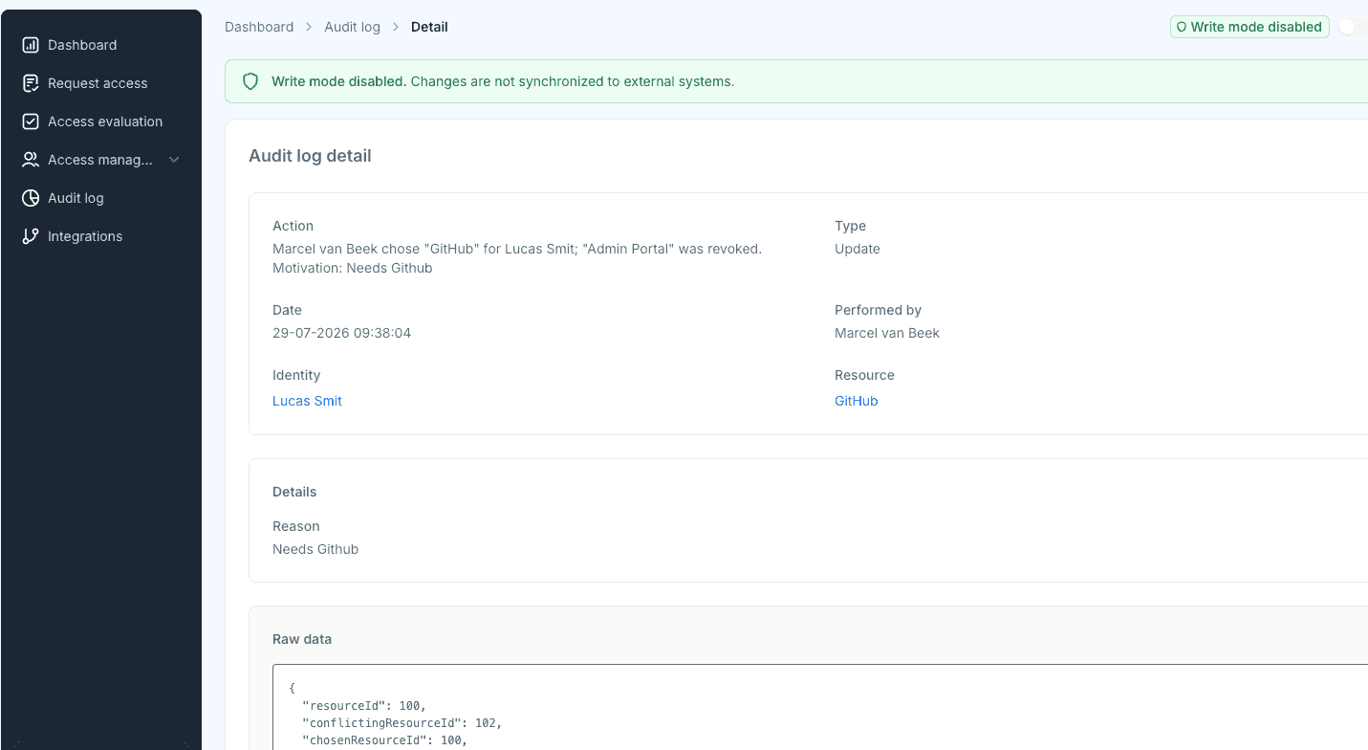Click inside the Raw data JSON box
Viewport: 1368px width, 750px height.
(820, 708)
